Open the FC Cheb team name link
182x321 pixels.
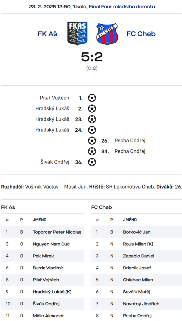point(141,34)
